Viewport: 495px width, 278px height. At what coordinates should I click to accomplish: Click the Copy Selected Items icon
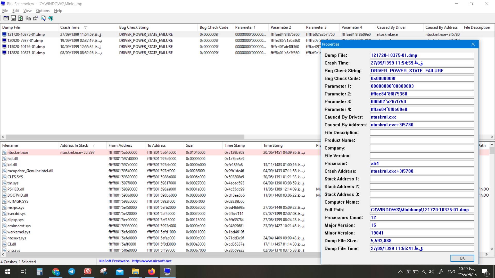(x=28, y=18)
